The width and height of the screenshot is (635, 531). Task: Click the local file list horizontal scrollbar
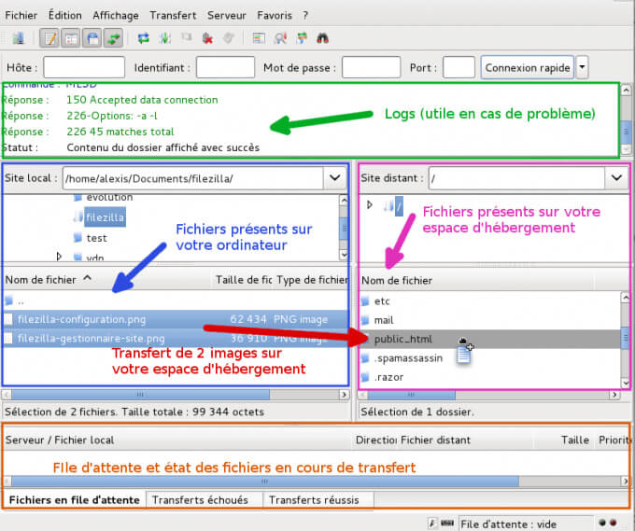pyautogui.click(x=140, y=394)
